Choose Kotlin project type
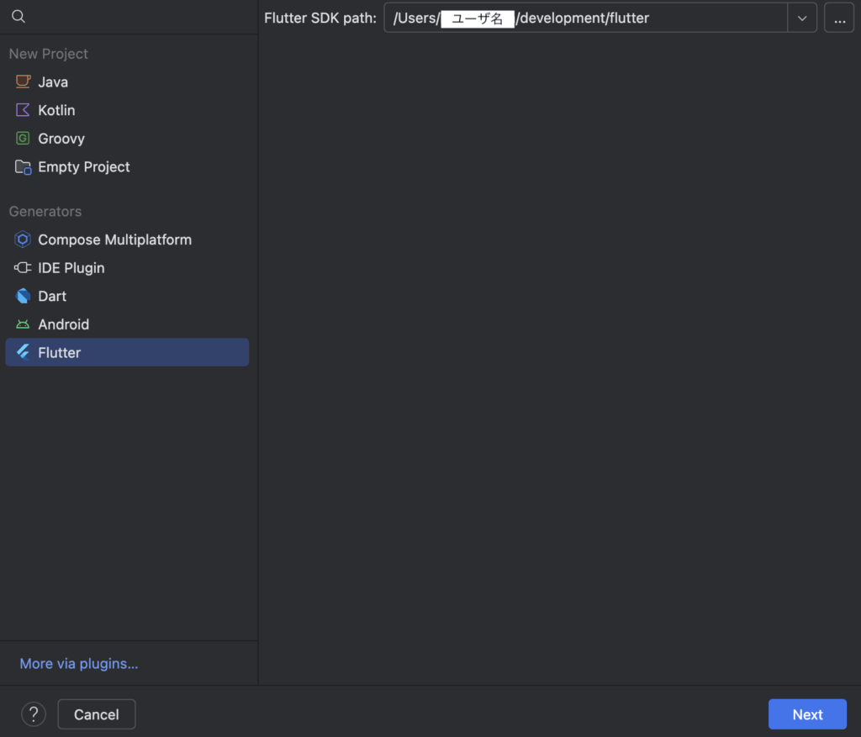This screenshot has height=737, width=861. click(127, 110)
